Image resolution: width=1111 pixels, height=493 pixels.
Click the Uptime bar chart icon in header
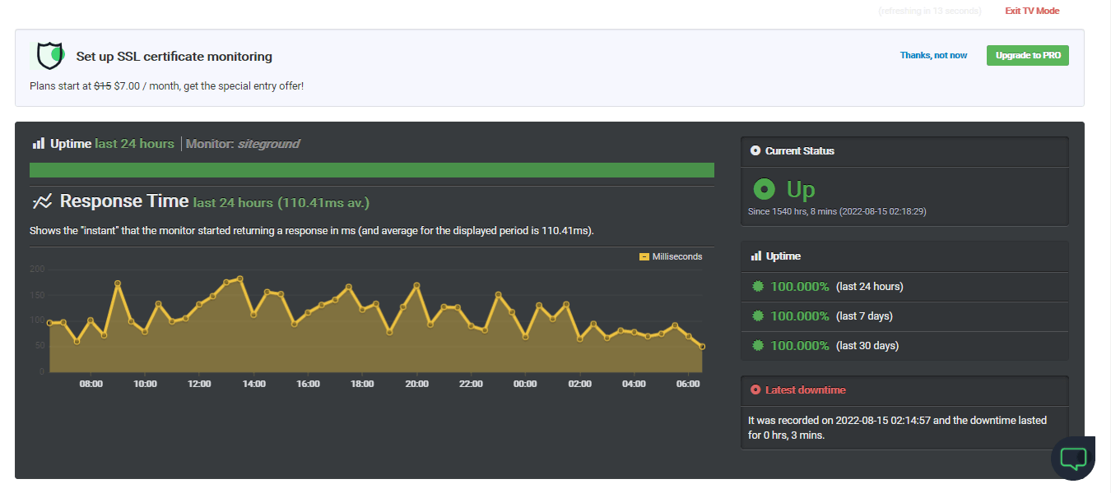[38, 144]
